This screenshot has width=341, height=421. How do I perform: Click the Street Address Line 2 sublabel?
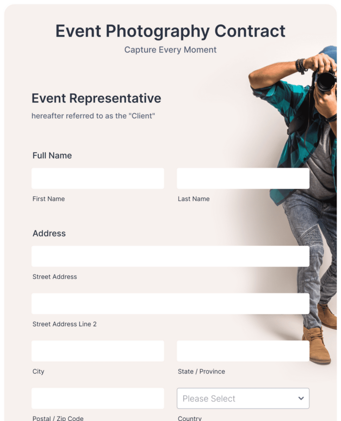click(65, 324)
